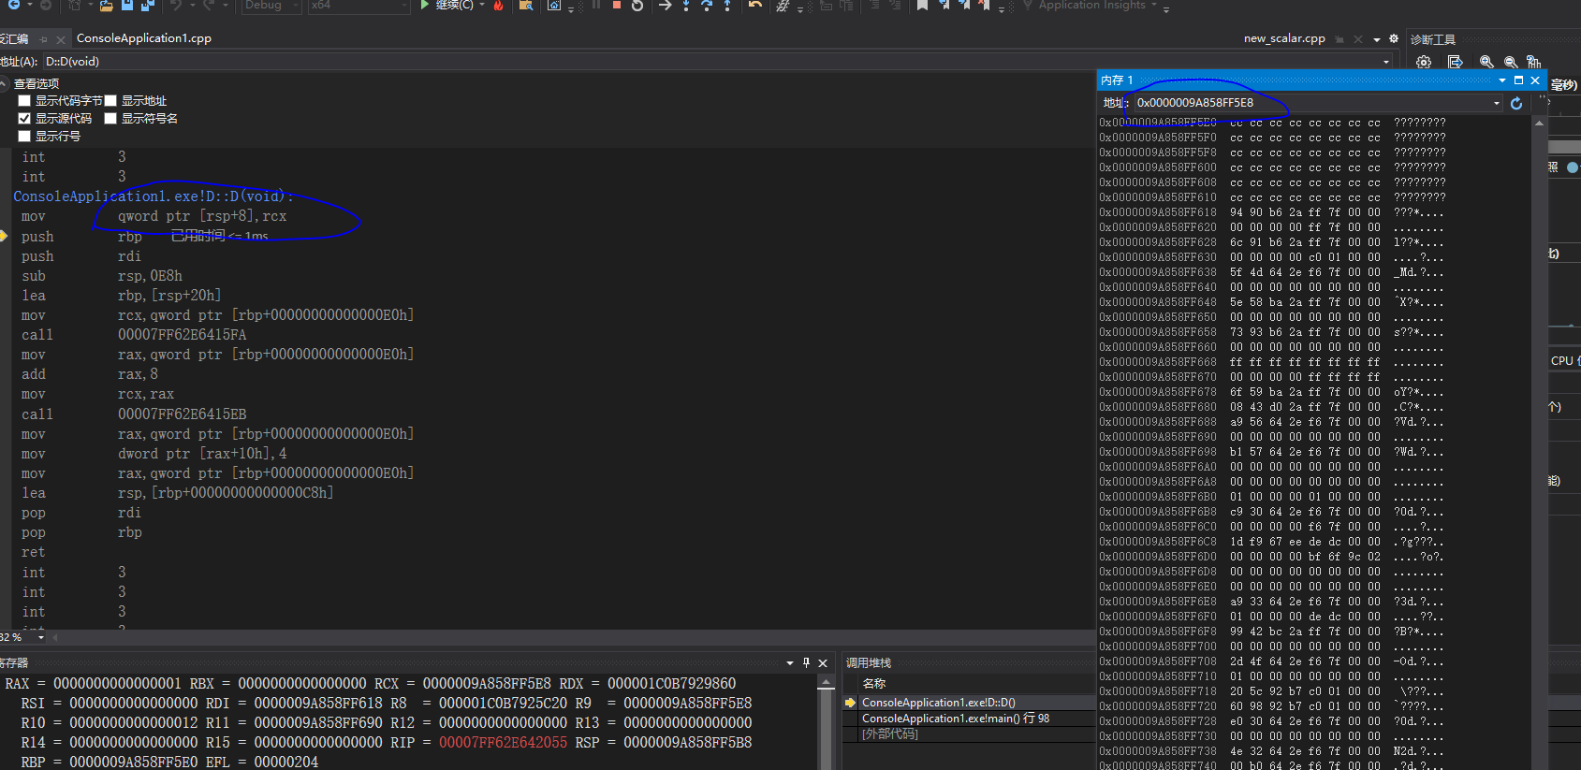
Task: Toggle the 显示符号名 checkbox
Action: 110,119
